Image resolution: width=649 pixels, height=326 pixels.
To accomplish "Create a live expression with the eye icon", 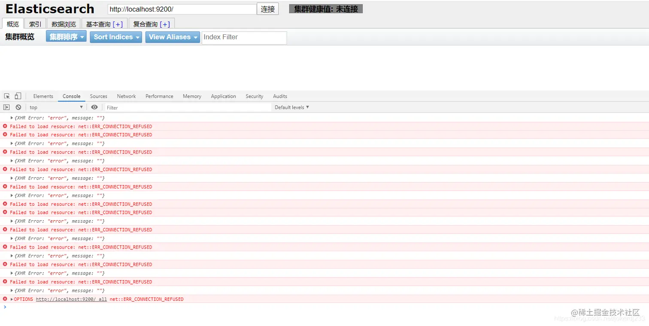I will [94, 107].
